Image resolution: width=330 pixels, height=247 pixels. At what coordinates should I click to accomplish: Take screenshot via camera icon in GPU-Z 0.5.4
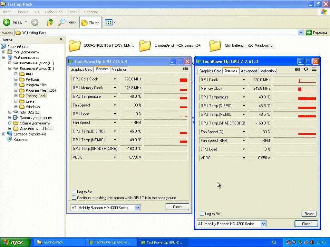click(185, 69)
